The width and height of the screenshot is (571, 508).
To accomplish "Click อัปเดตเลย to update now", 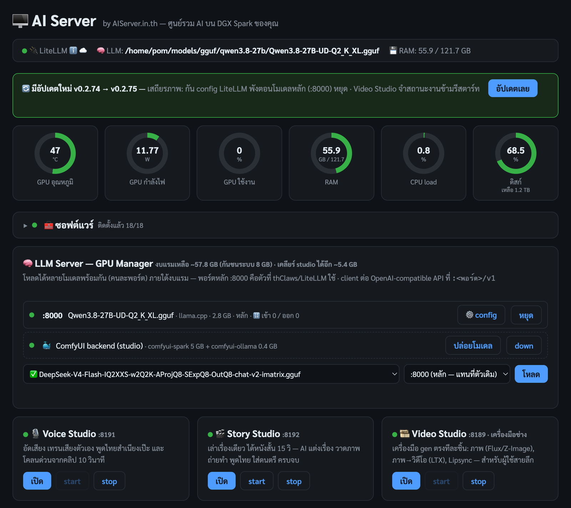I will pos(512,88).
